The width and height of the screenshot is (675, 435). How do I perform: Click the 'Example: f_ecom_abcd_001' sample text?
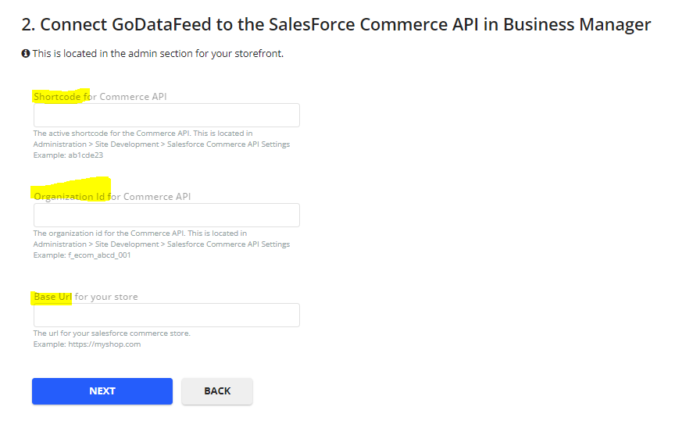pyautogui.click(x=82, y=255)
